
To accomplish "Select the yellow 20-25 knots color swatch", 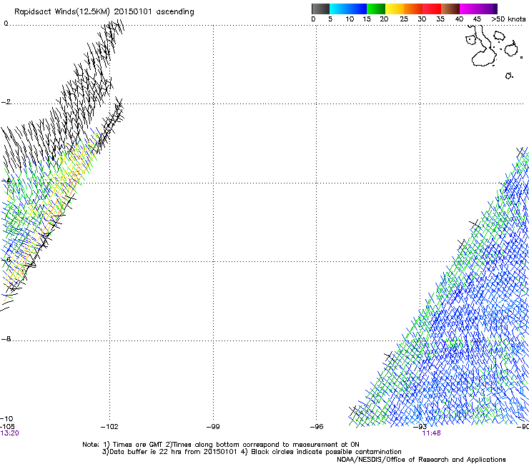I will pyautogui.click(x=395, y=9).
